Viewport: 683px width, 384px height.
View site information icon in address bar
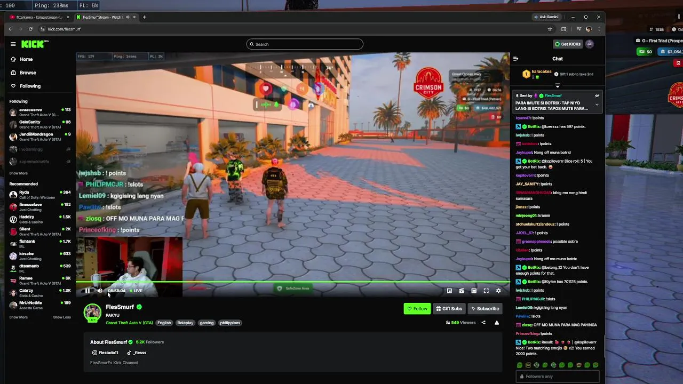(x=42, y=29)
